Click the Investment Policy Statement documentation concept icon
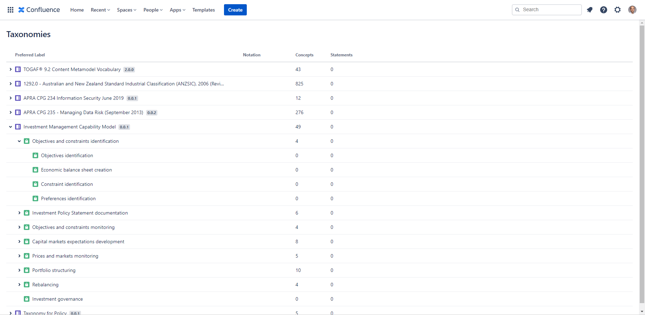Screen dimensions: 645x315 (x=27, y=213)
